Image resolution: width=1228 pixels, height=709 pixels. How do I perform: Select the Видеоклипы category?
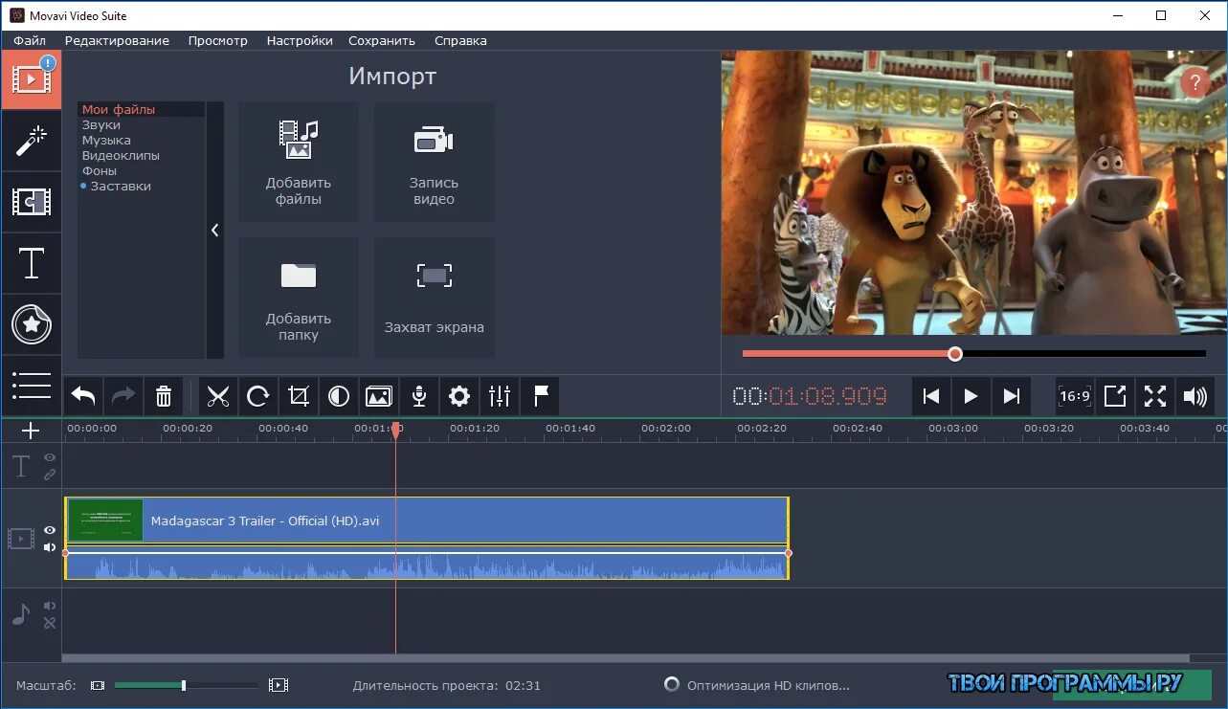121,156
